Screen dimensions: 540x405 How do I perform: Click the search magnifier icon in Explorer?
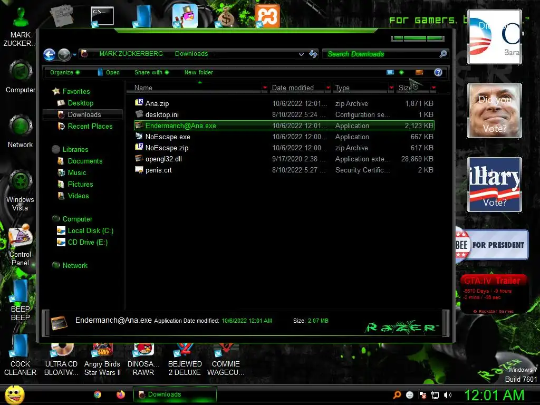pyautogui.click(x=443, y=54)
